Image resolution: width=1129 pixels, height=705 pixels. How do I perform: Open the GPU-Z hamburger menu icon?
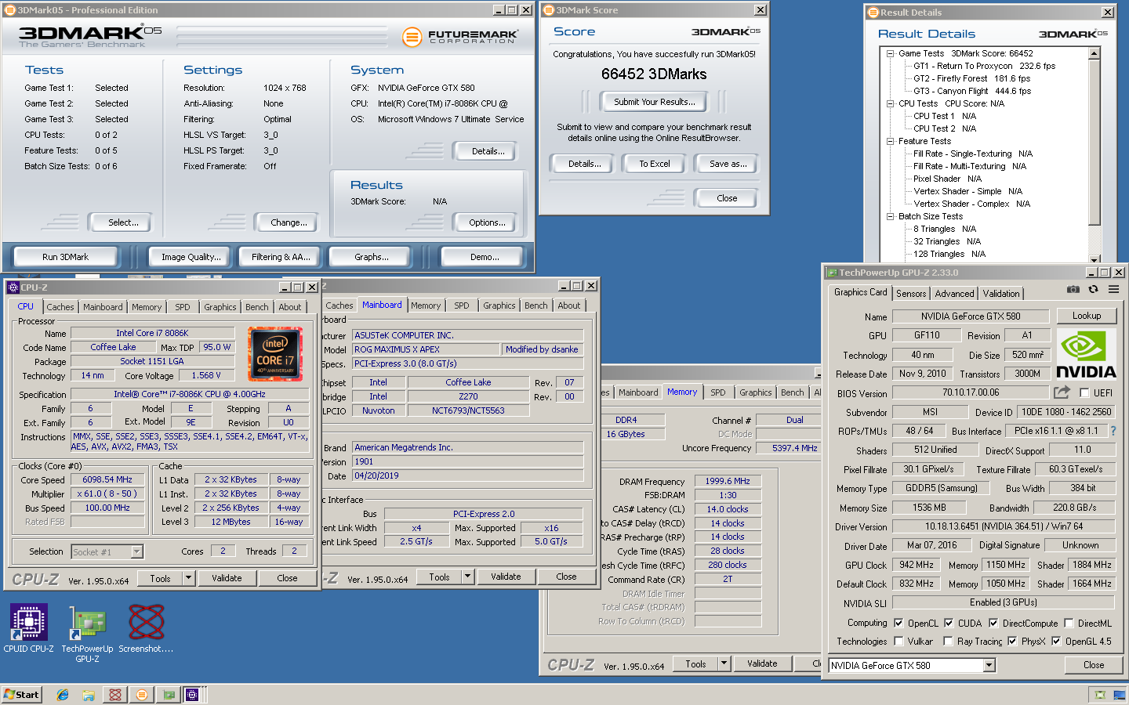1113,290
